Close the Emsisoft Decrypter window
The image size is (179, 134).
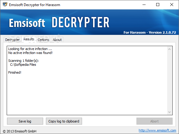(x=172, y=5)
